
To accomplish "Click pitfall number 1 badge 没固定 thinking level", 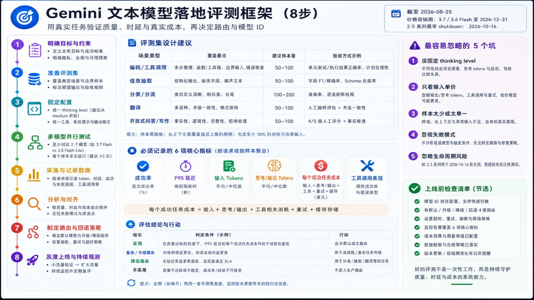I will 413,61.
